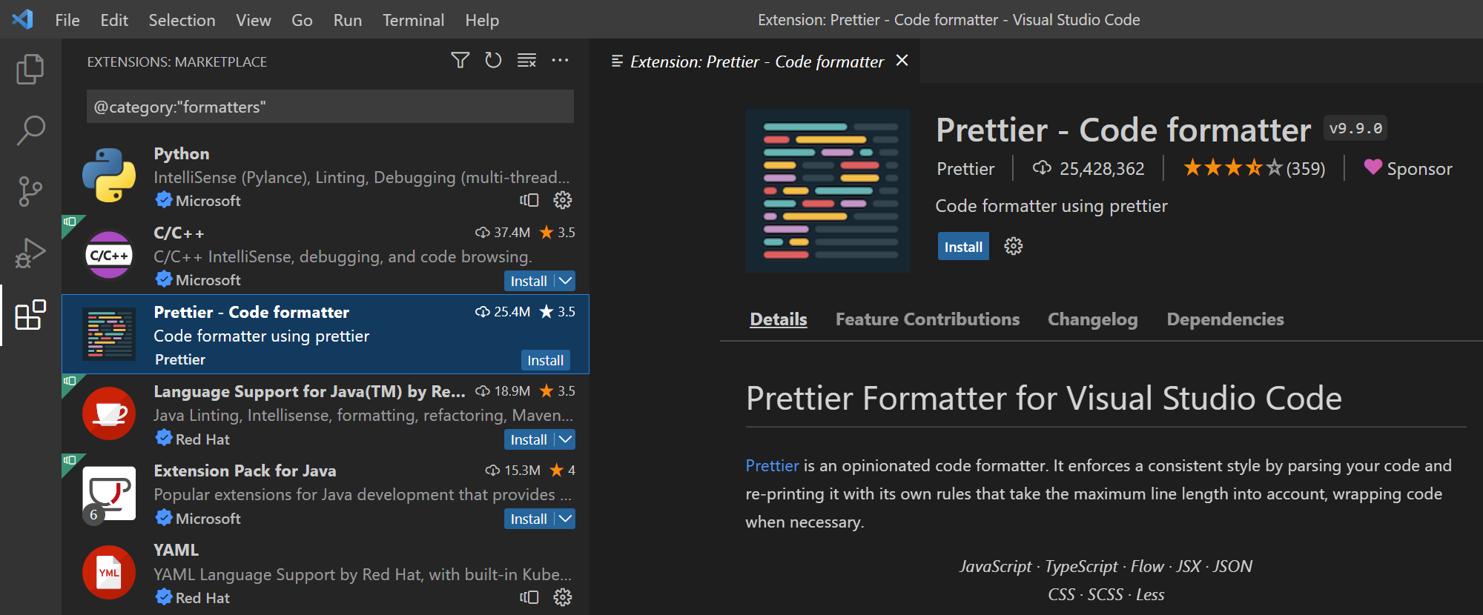The image size is (1483, 615).
Task: Install Prettier from the details pane
Action: coord(962,247)
